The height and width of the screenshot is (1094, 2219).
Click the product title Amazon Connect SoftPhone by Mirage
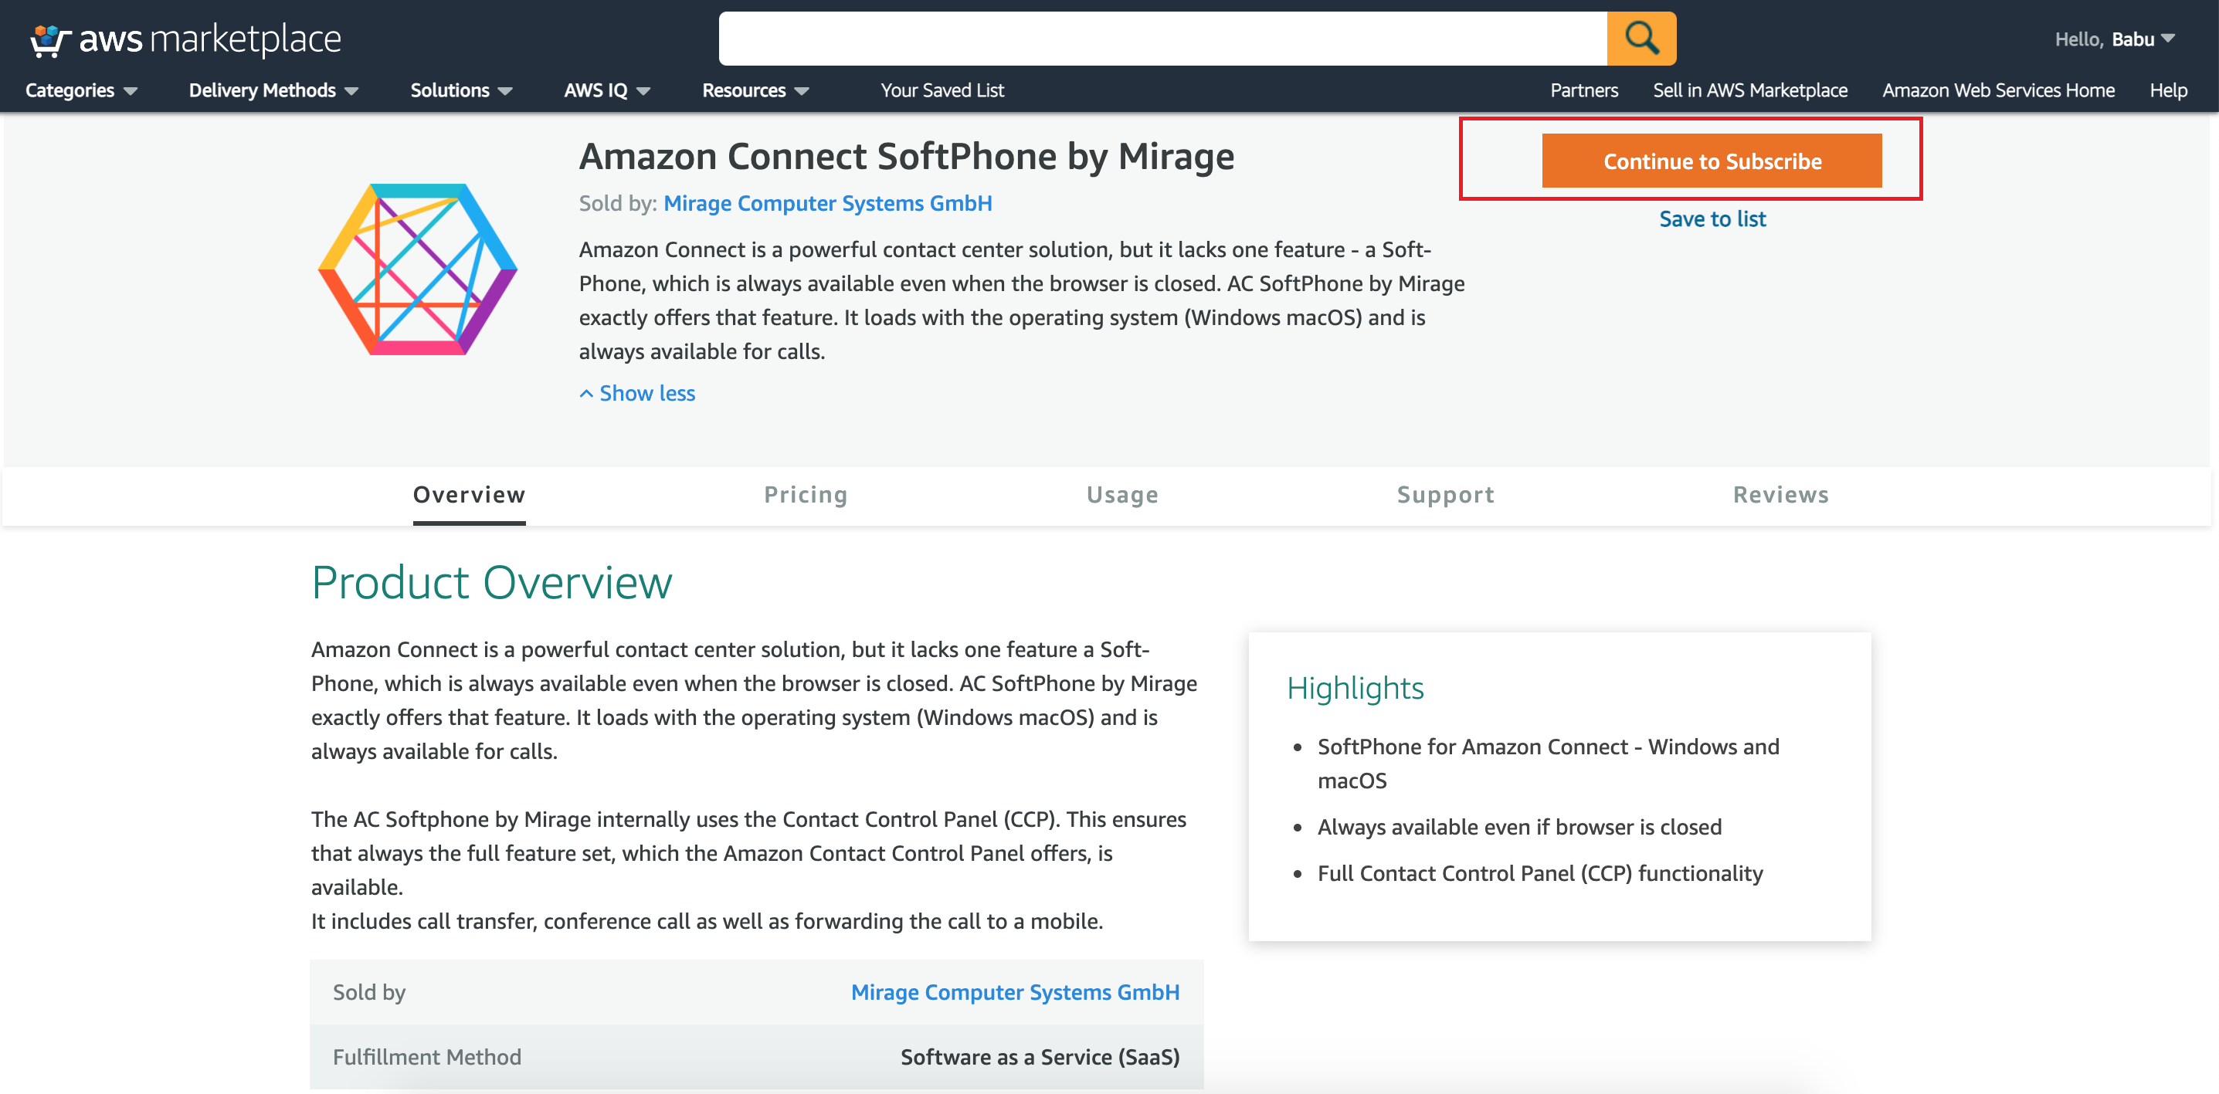point(906,157)
